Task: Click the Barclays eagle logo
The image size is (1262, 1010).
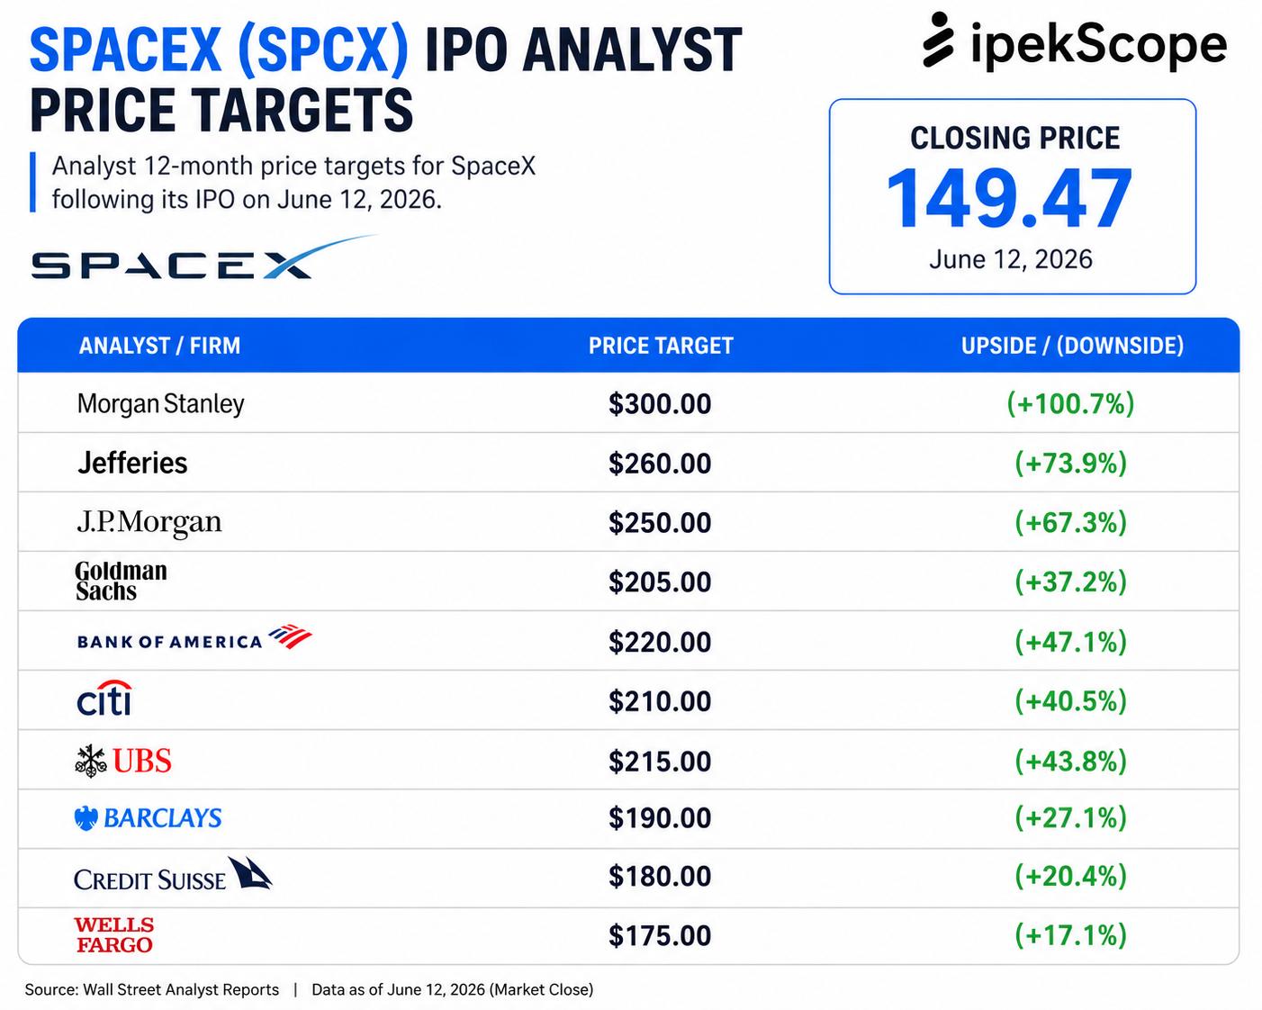Action: tap(86, 818)
